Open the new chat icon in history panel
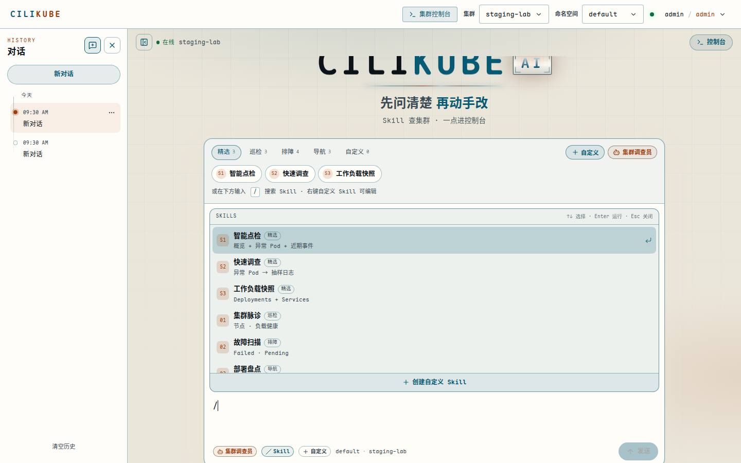Viewport: 741px width, 463px height. (x=93, y=45)
